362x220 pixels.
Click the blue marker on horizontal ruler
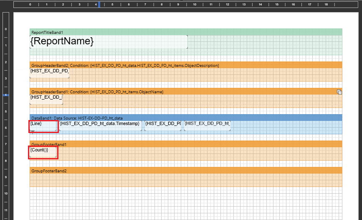click(99, 5)
